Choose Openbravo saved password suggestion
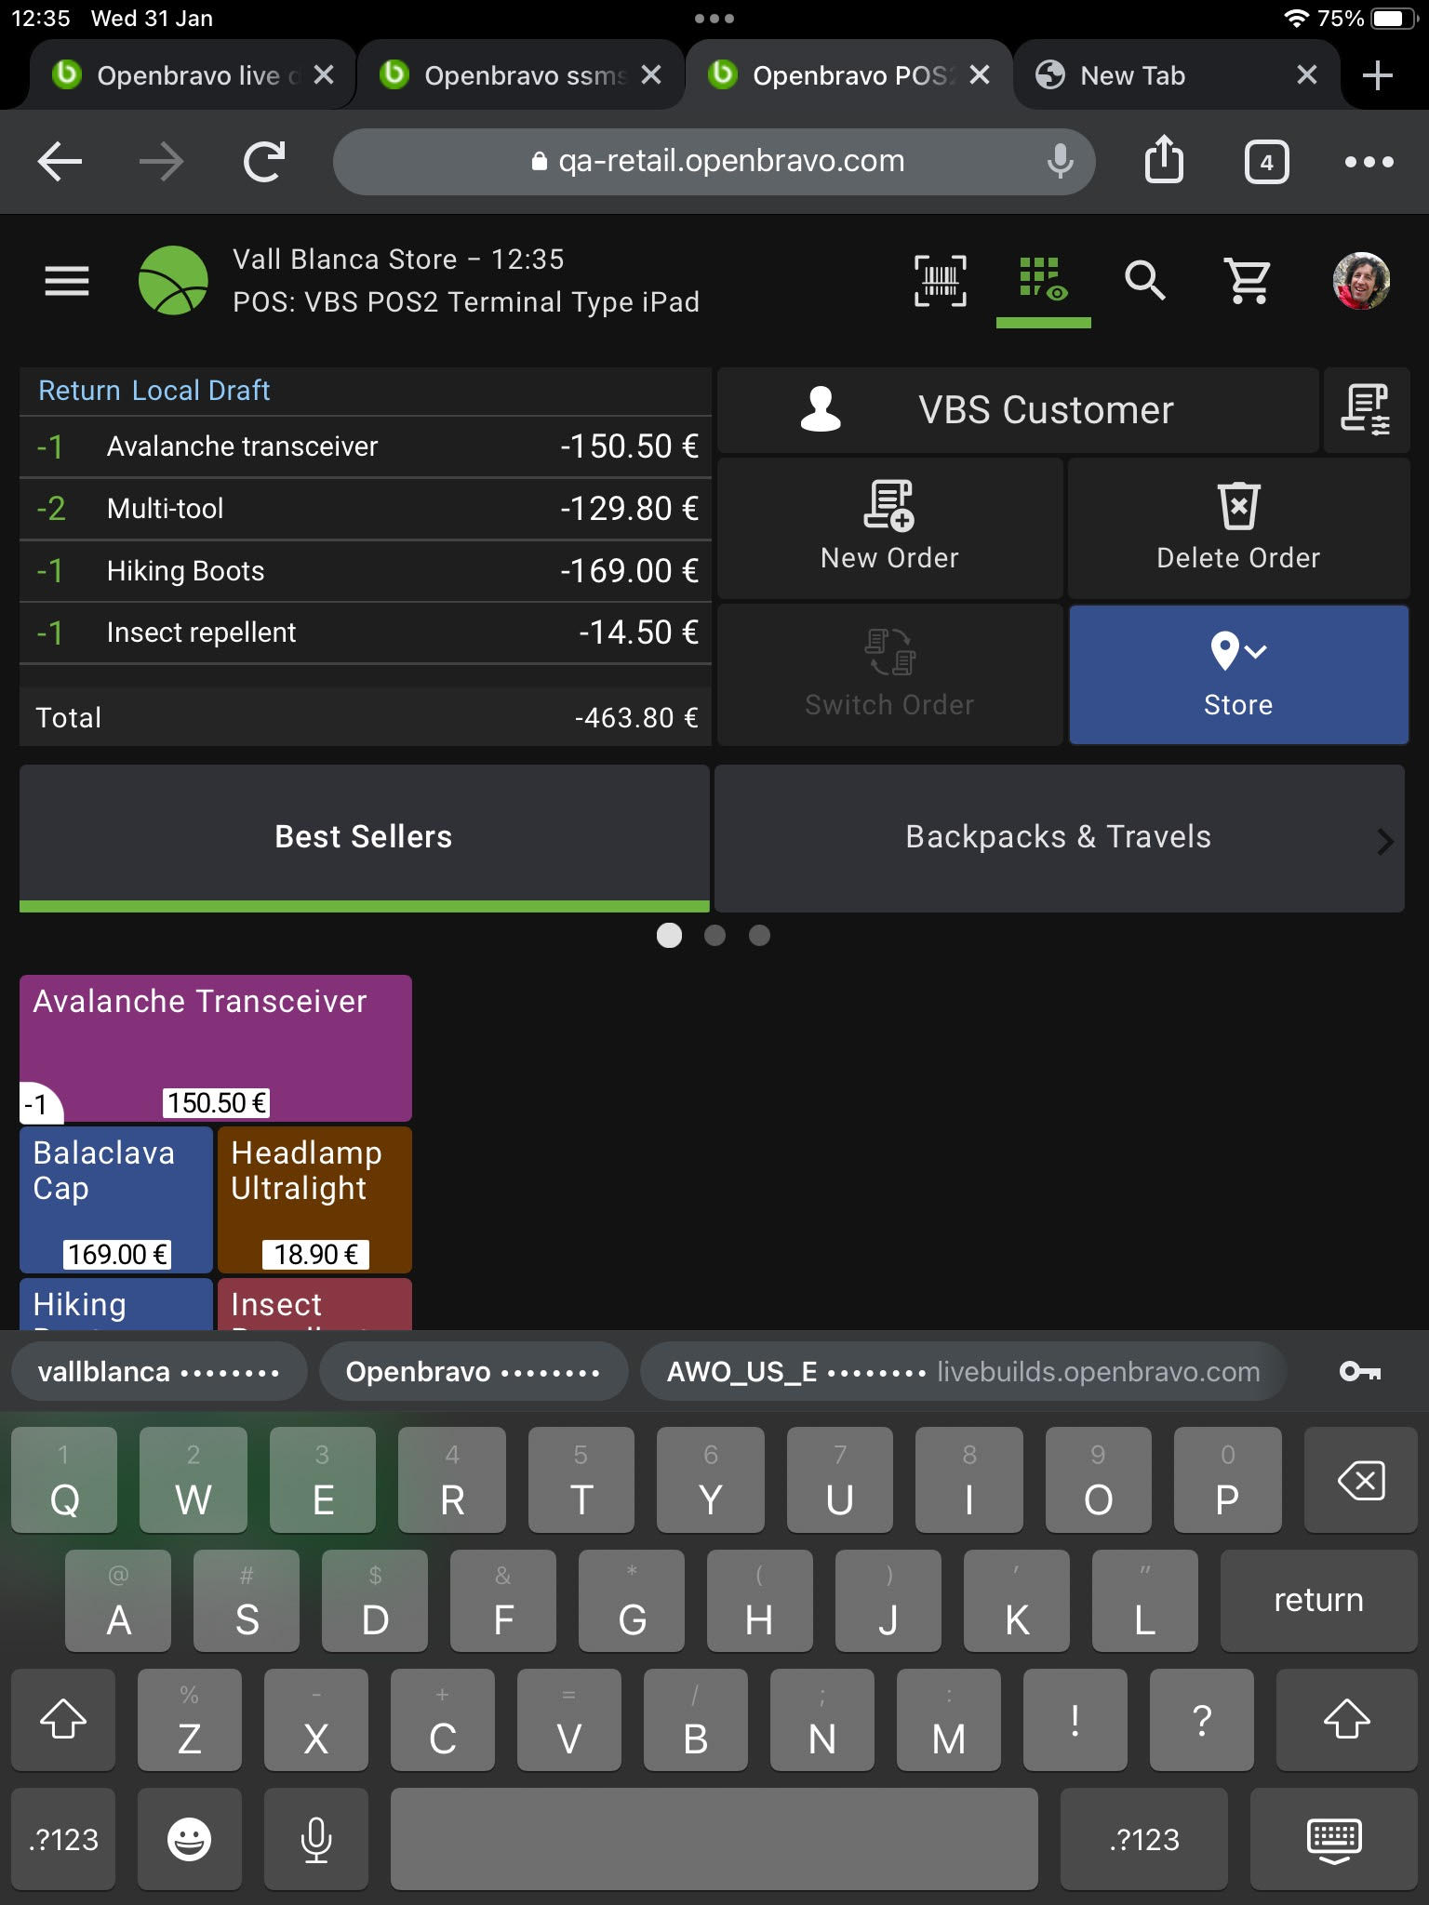The width and height of the screenshot is (1429, 1905). click(x=473, y=1371)
